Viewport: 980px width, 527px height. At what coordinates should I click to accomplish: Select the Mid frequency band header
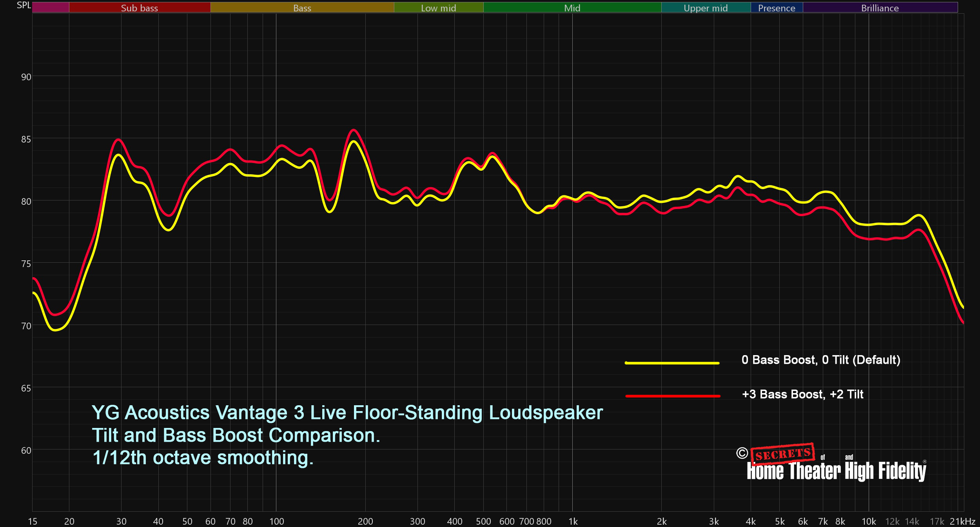[x=572, y=7]
